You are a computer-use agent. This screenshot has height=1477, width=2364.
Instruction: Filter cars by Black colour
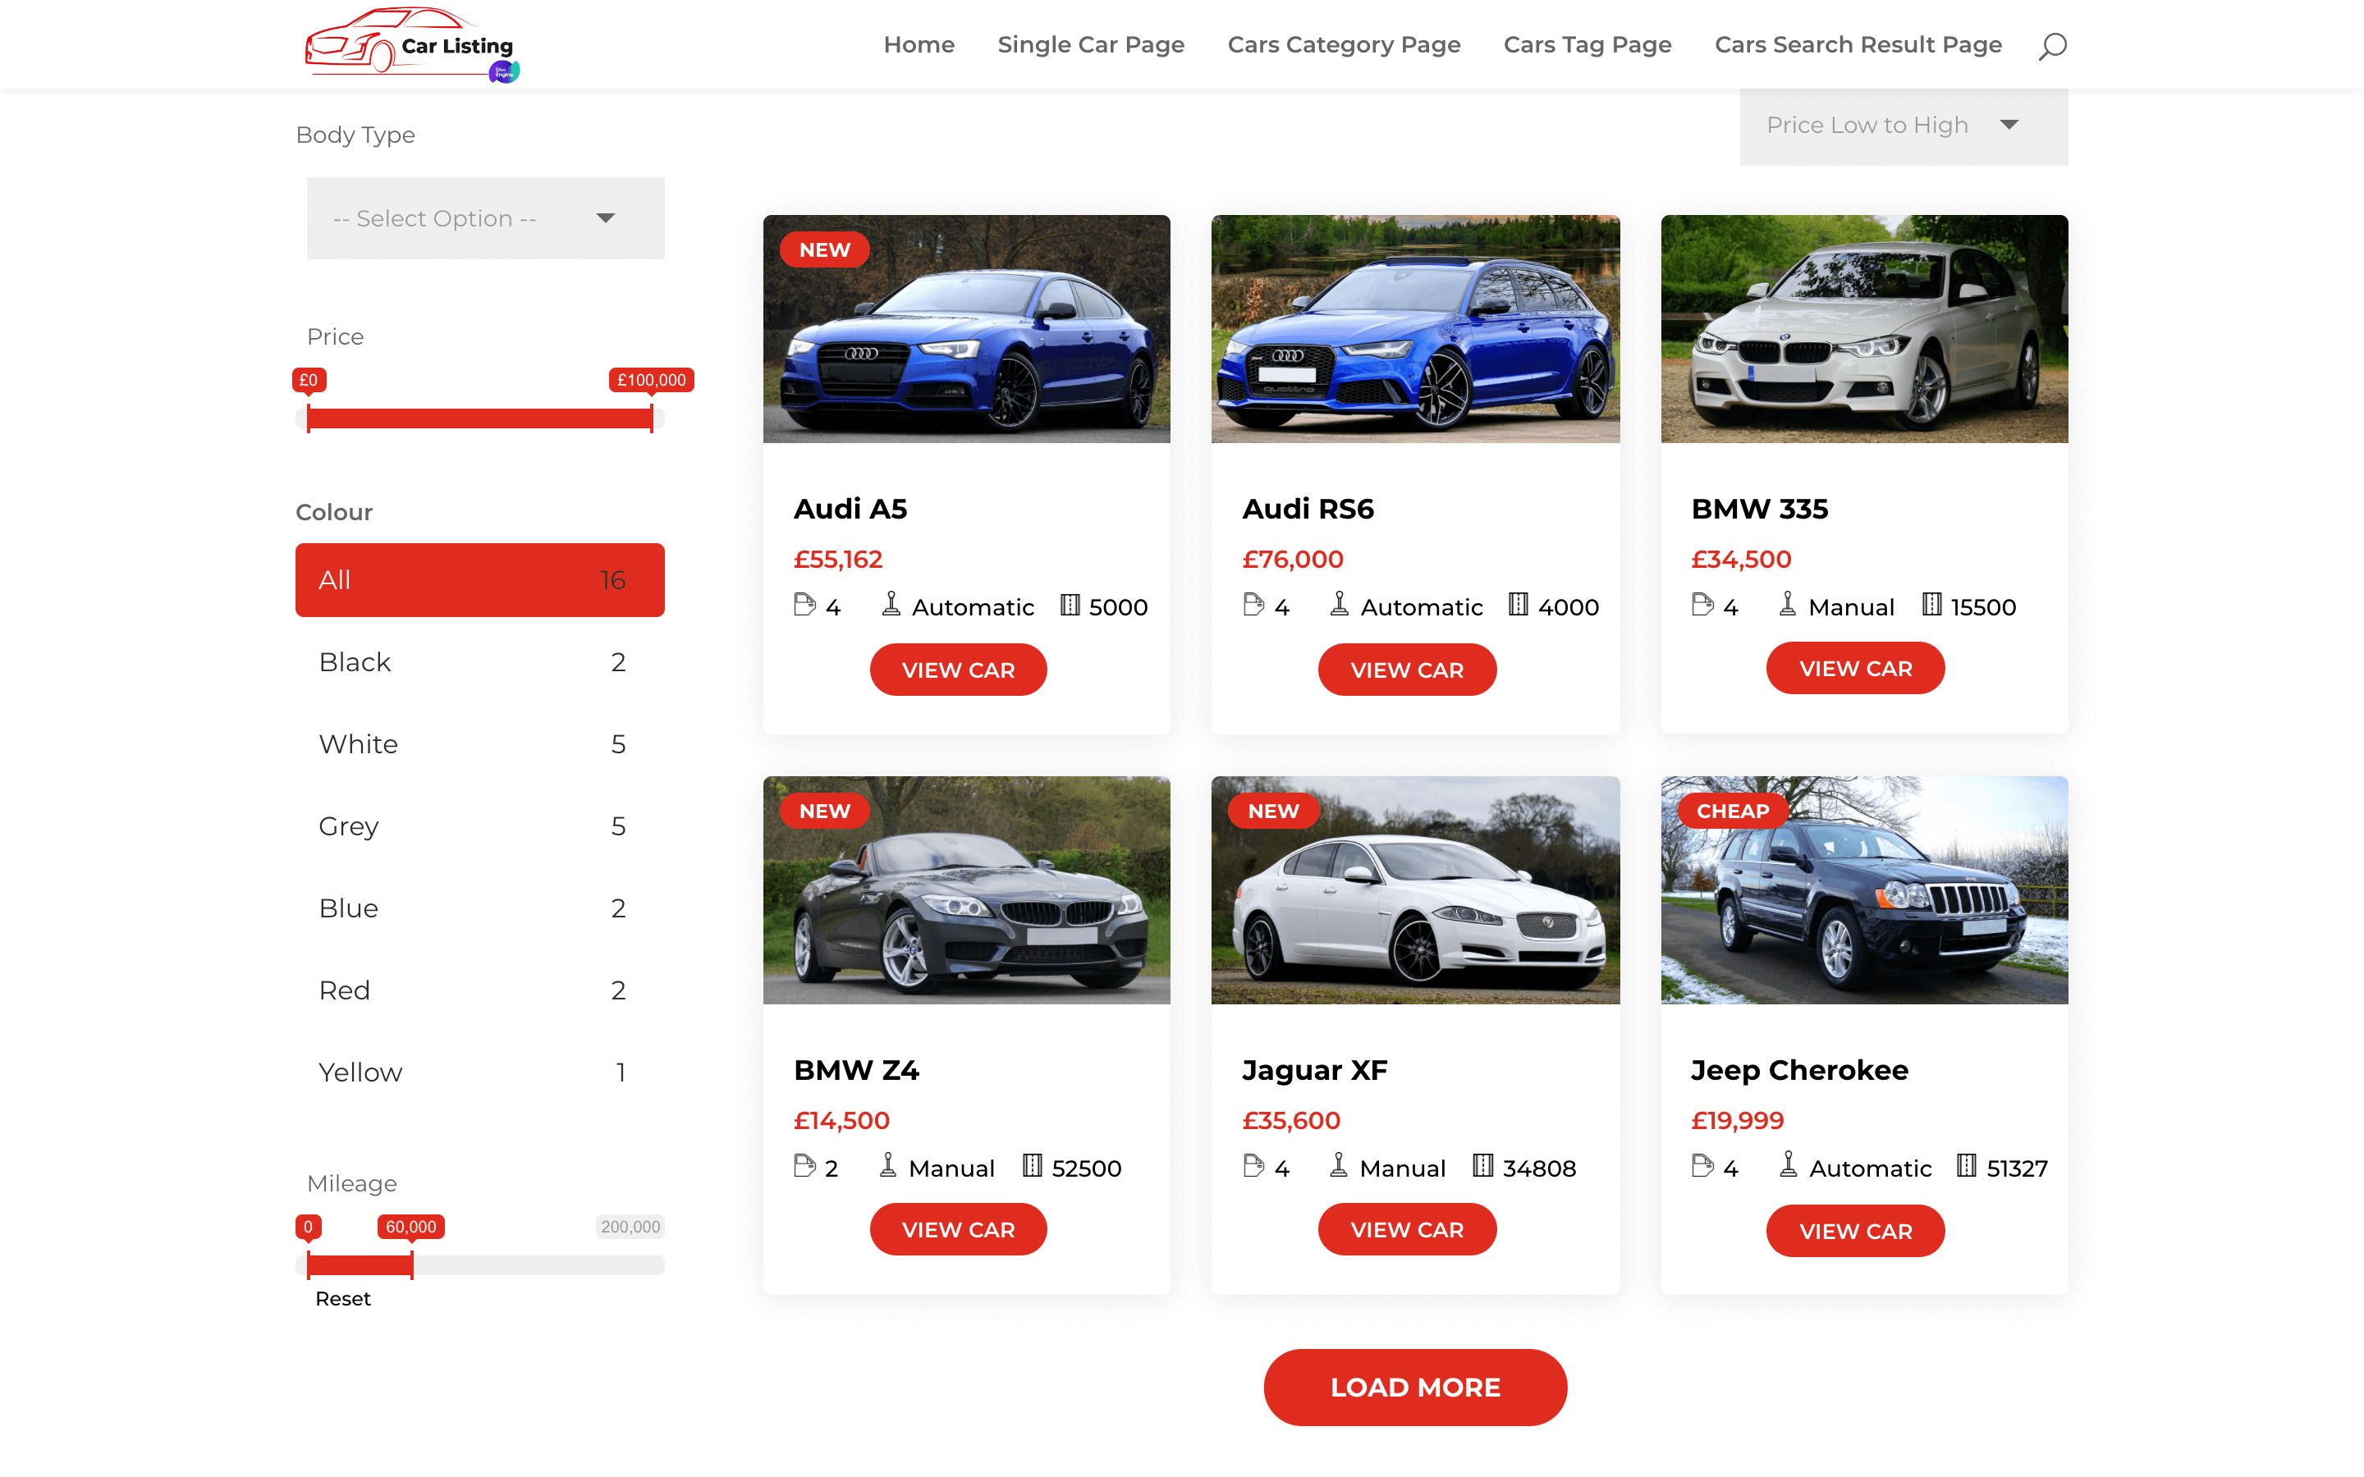(x=479, y=662)
